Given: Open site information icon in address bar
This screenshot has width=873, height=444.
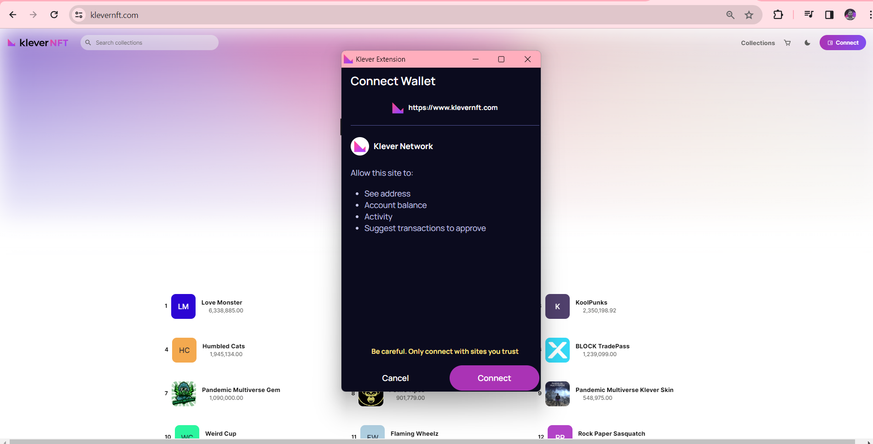Looking at the screenshot, I should tap(79, 15).
